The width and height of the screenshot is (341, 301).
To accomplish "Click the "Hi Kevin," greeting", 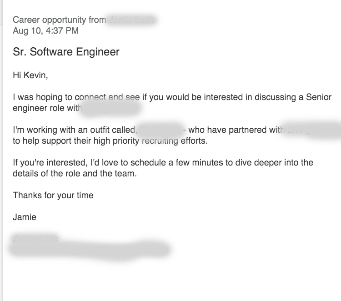I will pos(30,75).
